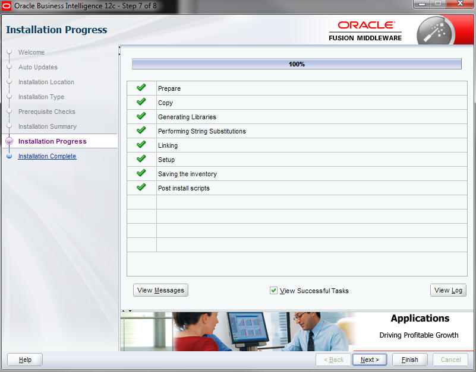Click the Welcome step circle marker
Screen dimensions: 476x372
point(10,52)
